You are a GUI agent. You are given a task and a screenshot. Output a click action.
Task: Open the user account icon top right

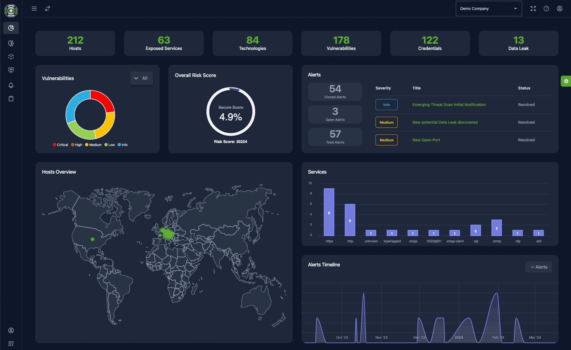560,9
